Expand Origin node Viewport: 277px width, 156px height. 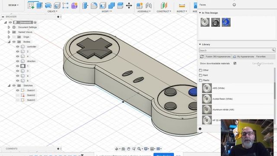click(x=9, y=37)
